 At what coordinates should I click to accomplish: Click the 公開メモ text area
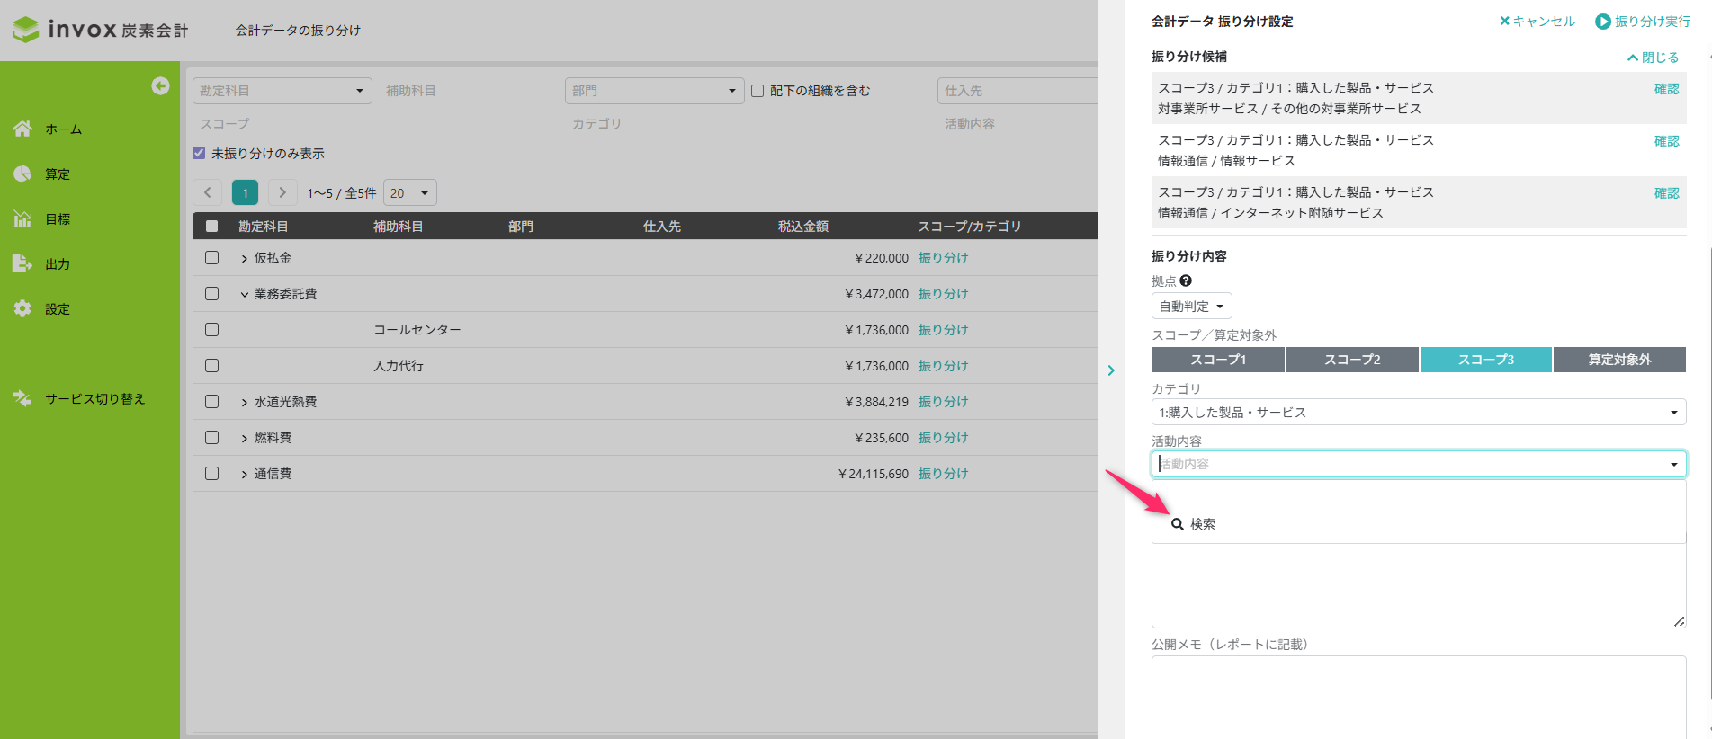point(1418,697)
